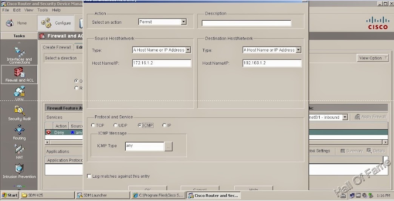Select the Configure toolbar icon

point(56,23)
